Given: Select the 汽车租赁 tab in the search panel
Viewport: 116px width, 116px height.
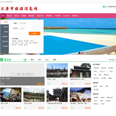Looking at the screenshot, I should coord(5,46).
